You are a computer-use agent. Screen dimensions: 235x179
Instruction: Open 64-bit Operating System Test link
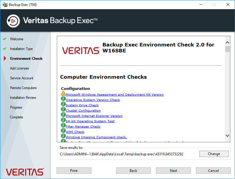[90, 121]
